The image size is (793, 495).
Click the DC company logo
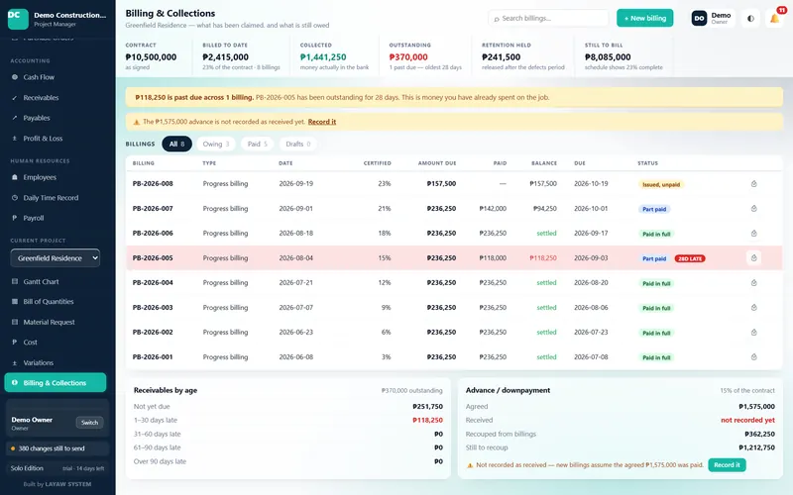[18, 19]
